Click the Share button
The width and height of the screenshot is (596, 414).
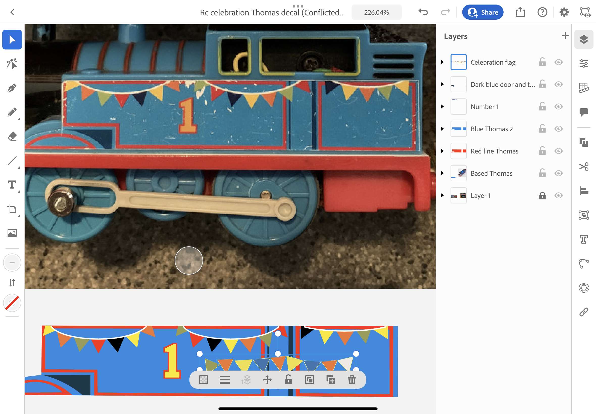tap(483, 12)
